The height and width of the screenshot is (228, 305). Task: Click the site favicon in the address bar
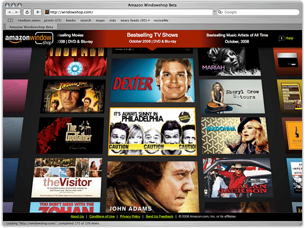click(47, 12)
